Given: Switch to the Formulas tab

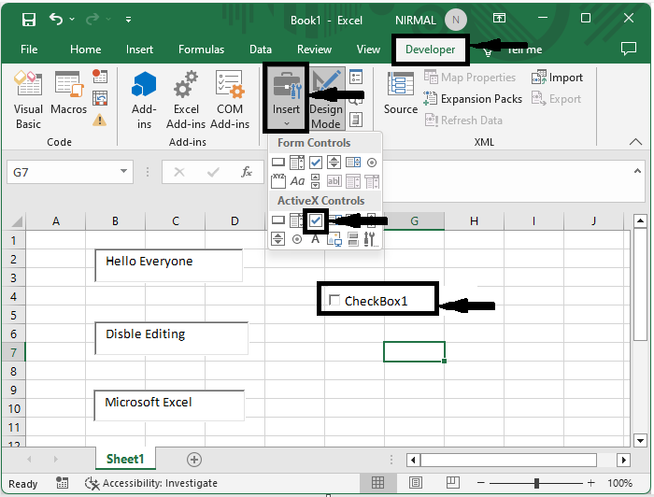Looking at the screenshot, I should click(202, 50).
